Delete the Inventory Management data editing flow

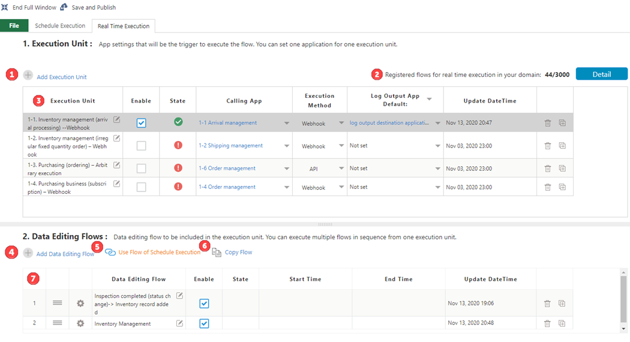(x=547, y=323)
